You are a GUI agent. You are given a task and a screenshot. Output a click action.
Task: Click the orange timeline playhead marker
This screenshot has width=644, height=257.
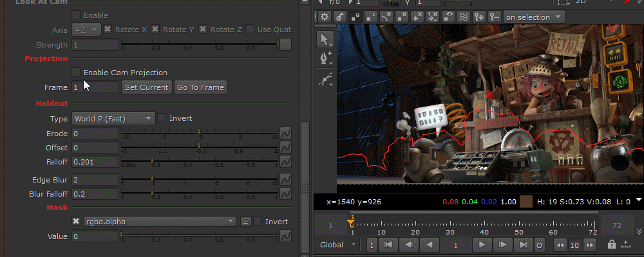click(x=351, y=222)
